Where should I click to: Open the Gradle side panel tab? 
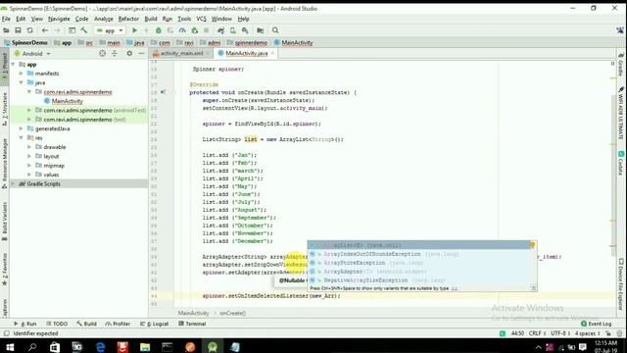click(621, 66)
